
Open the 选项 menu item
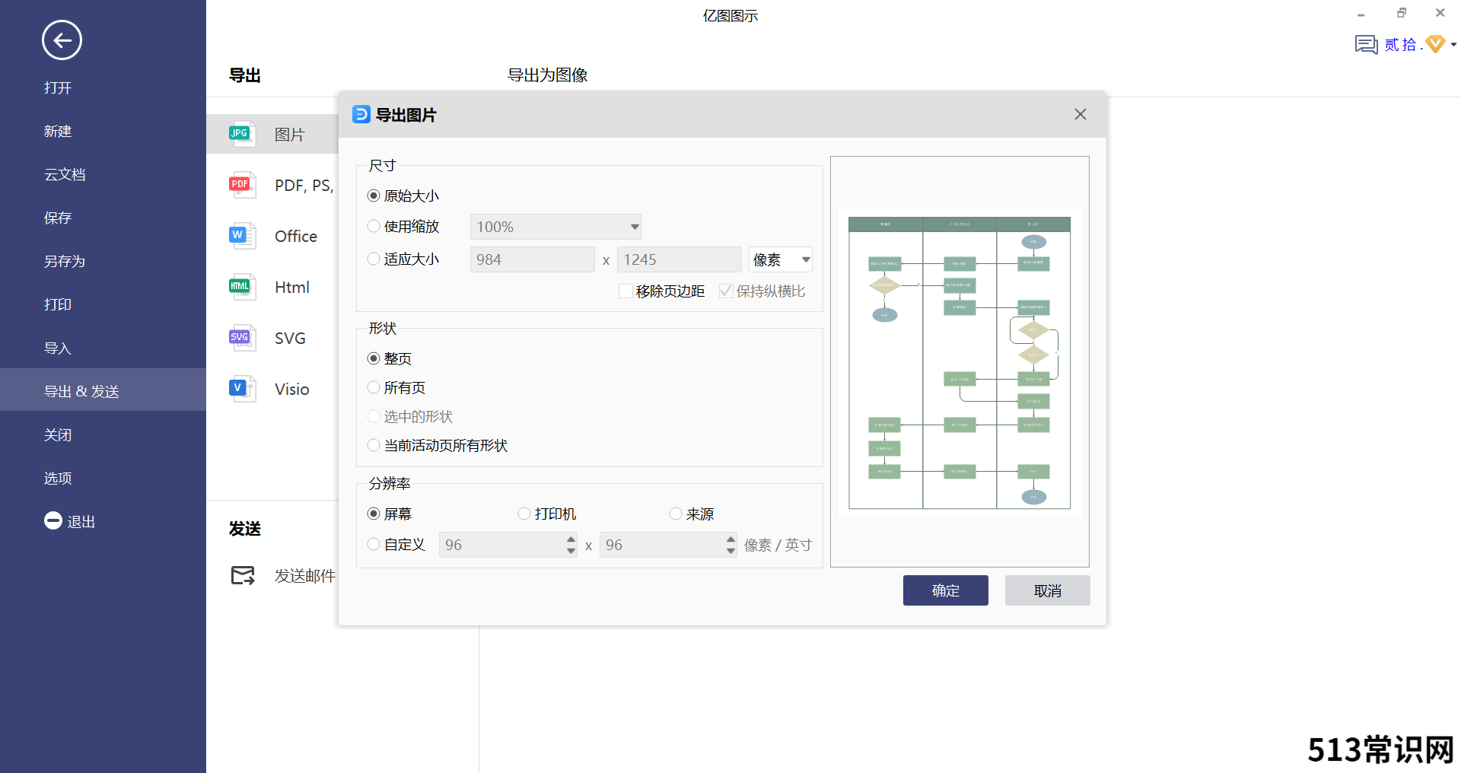click(x=58, y=478)
